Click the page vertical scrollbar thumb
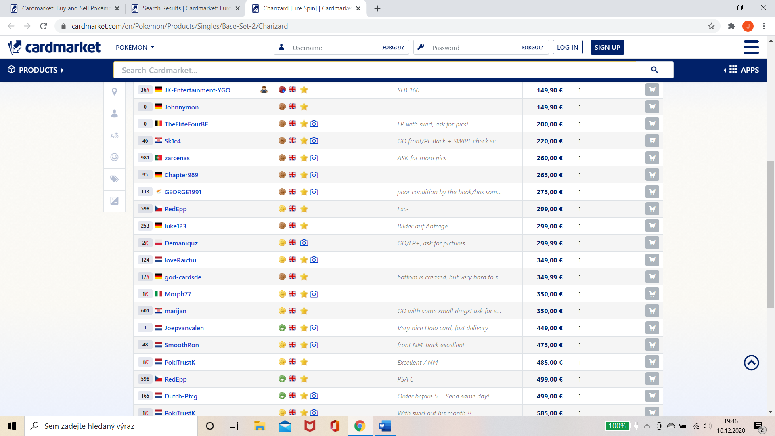The height and width of the screenshot is (436, 775). [x=771, y=234]
